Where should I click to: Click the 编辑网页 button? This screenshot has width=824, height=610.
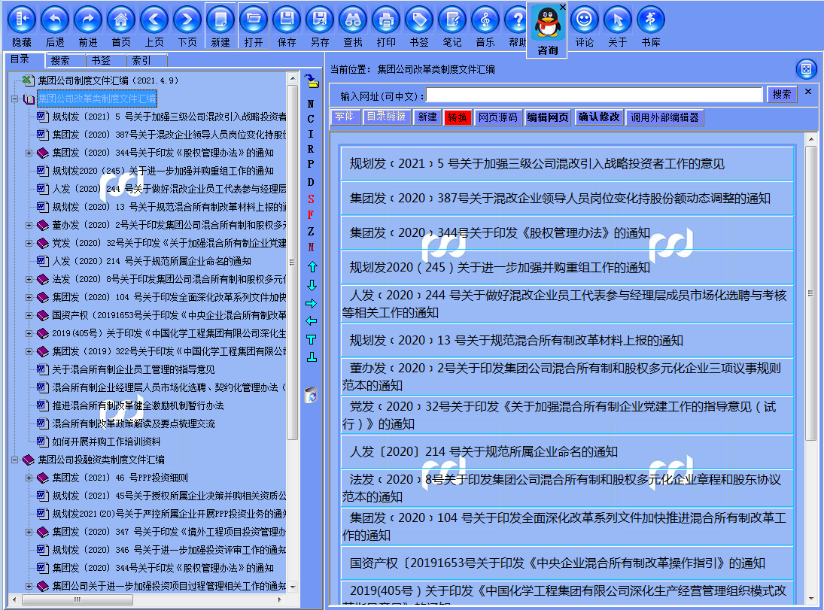[x=548, y=117]
